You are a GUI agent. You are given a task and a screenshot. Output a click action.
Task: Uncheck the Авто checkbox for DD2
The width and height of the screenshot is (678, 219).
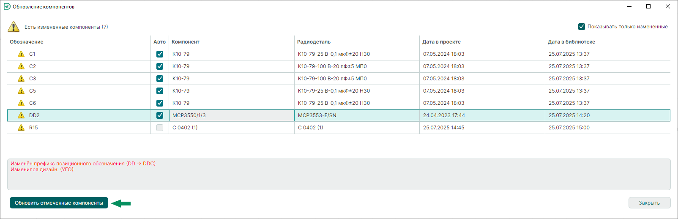[160, 115]
